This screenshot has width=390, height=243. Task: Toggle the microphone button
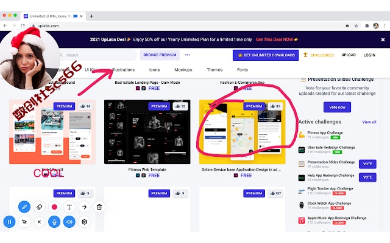coord(54,222)
